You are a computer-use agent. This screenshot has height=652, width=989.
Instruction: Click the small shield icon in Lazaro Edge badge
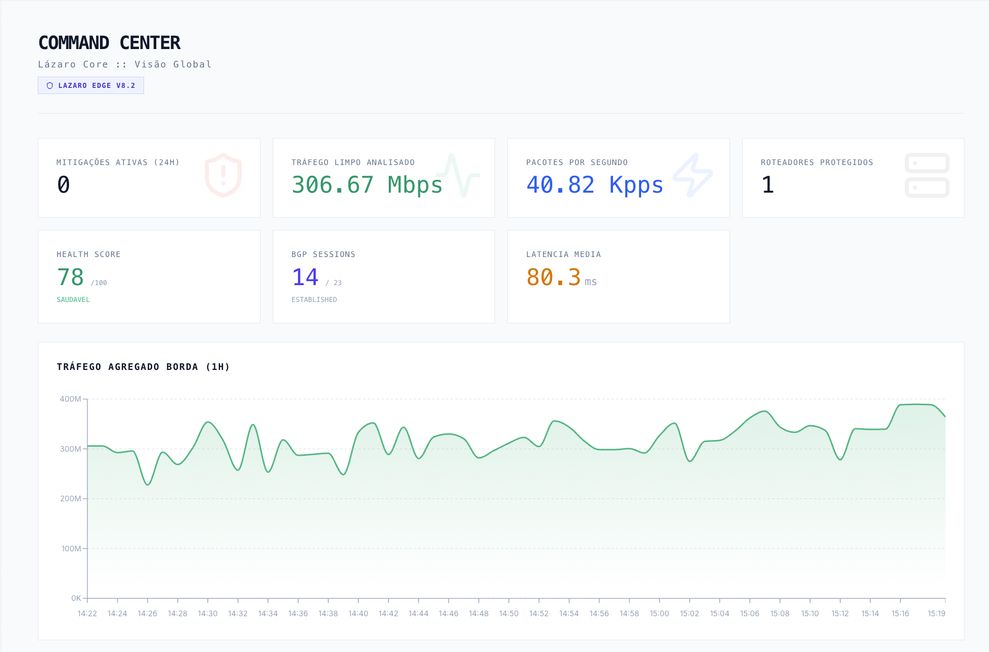click(x=50, y=86)
